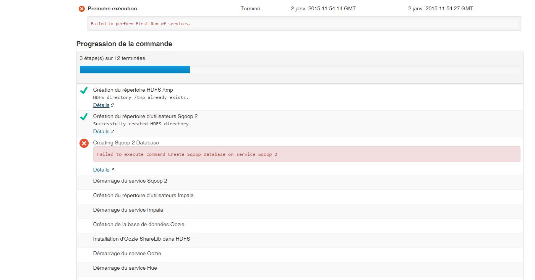Select the Failed to perform First Run error banner
The height and width of the screenshot is (280, 535).
point(141,23)
